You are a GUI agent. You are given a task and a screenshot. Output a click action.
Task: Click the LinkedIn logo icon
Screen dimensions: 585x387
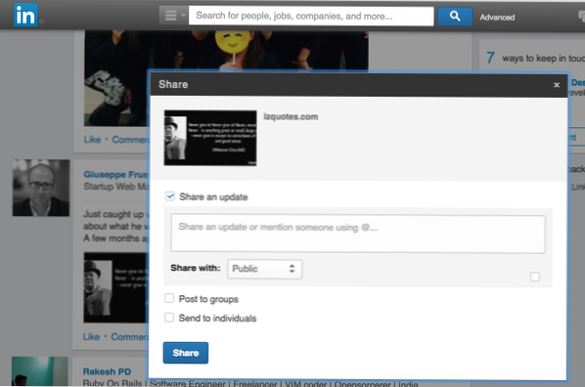pos(25,15)
